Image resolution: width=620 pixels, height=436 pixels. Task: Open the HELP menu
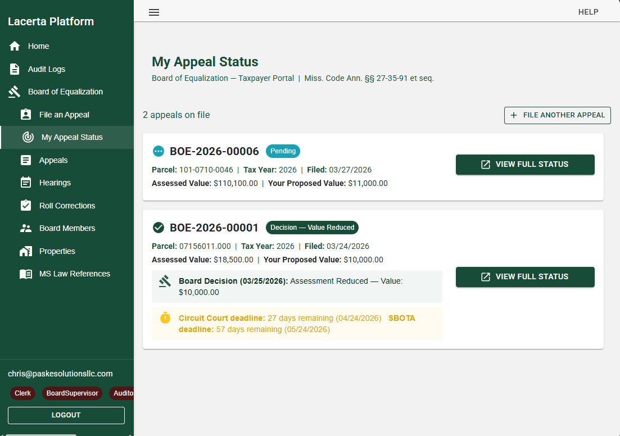pos(588,12)
